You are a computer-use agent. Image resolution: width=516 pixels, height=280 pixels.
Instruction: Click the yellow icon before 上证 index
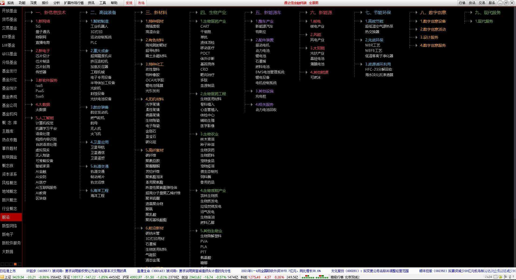[x=2, y=277]
